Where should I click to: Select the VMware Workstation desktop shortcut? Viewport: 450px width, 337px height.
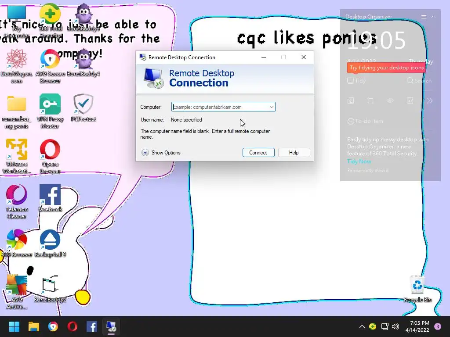pyautogui.click(x=17, y=157)
